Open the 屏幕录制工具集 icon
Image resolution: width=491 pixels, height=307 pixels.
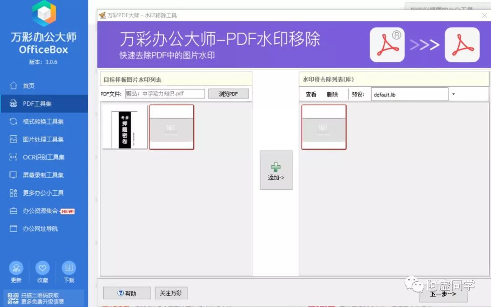pyautogui.click(x=14, y=175)
